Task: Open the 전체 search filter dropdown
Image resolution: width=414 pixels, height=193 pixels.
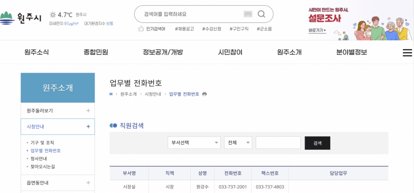Action: pos(238,143)
